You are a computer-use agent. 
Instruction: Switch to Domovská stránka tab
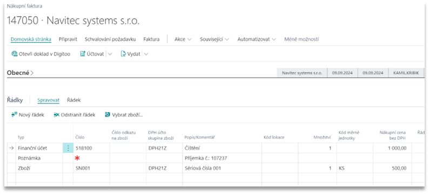pos(31,39)
